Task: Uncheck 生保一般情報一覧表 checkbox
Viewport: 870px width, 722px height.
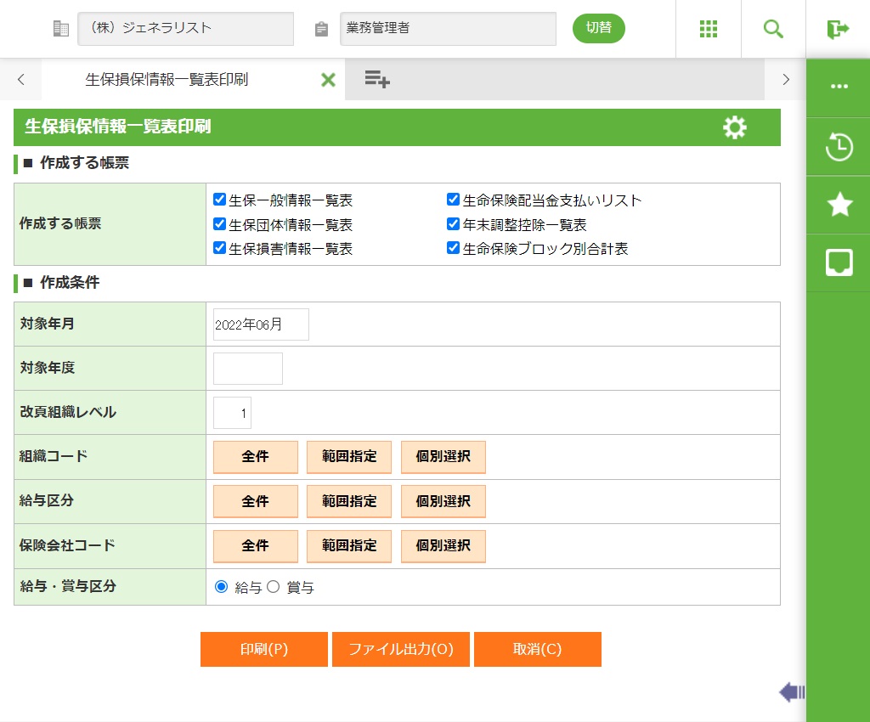Action: [220, 200]
